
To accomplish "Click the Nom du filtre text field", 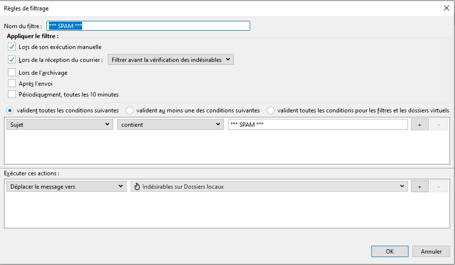I will coord(148,26).
